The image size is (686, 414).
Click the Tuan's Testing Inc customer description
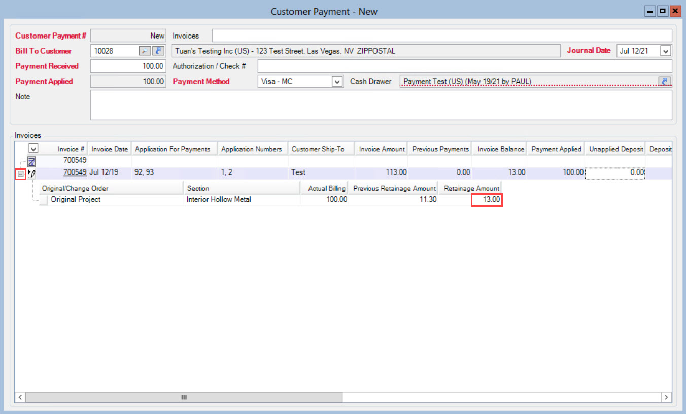(x=366, y=51)
